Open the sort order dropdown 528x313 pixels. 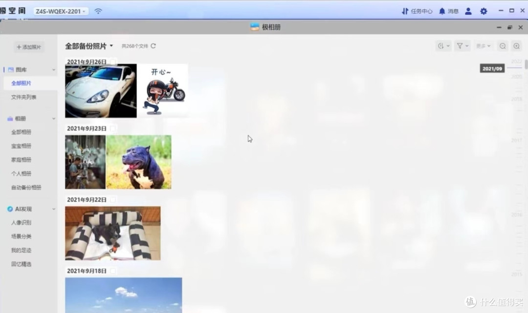pyautogui.click(x=443, y=46)
